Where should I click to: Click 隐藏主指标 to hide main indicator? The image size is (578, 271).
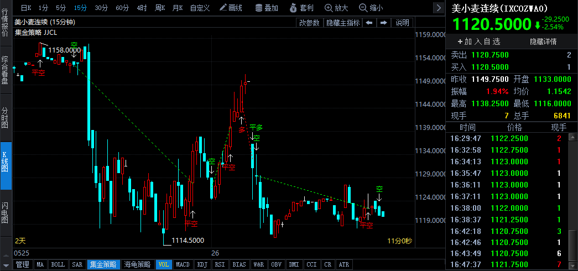coord(343,23)
